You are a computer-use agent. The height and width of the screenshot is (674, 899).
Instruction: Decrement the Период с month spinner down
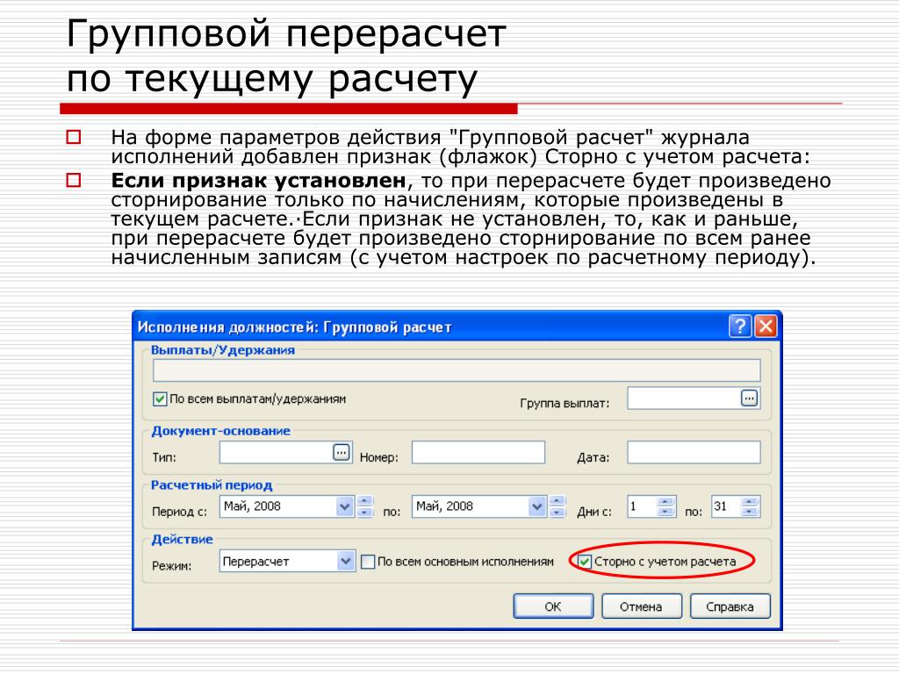click(364, 512)
